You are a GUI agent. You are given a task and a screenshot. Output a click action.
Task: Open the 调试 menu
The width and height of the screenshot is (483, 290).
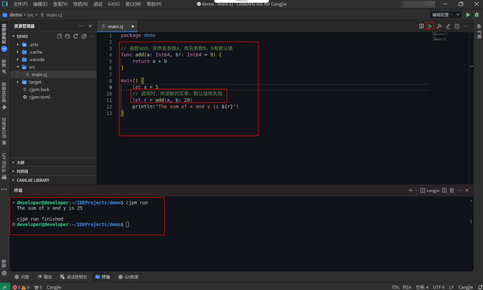click(x=98, y=4)
